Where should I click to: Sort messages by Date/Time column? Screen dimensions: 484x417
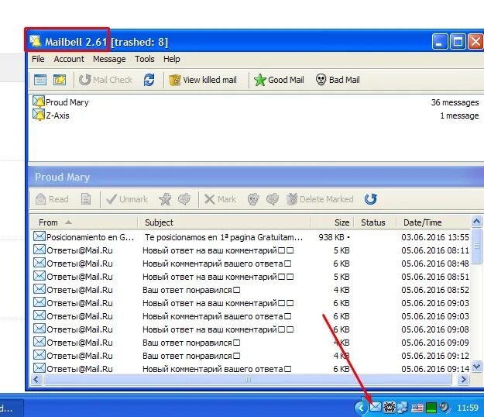pyautogui.click(x=433, y=222)
